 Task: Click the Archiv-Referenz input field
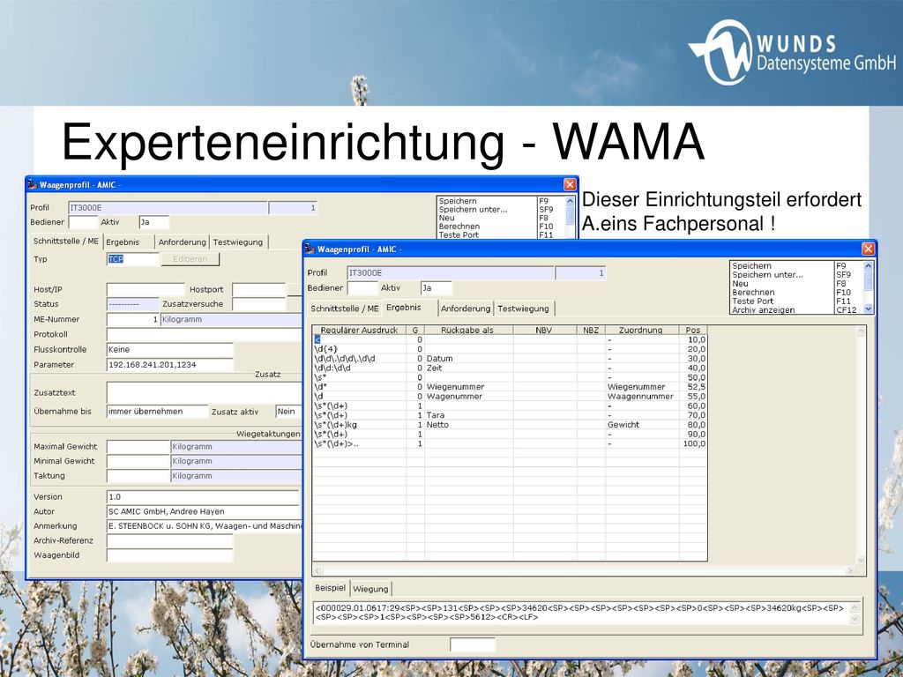(x=170, y=540)
